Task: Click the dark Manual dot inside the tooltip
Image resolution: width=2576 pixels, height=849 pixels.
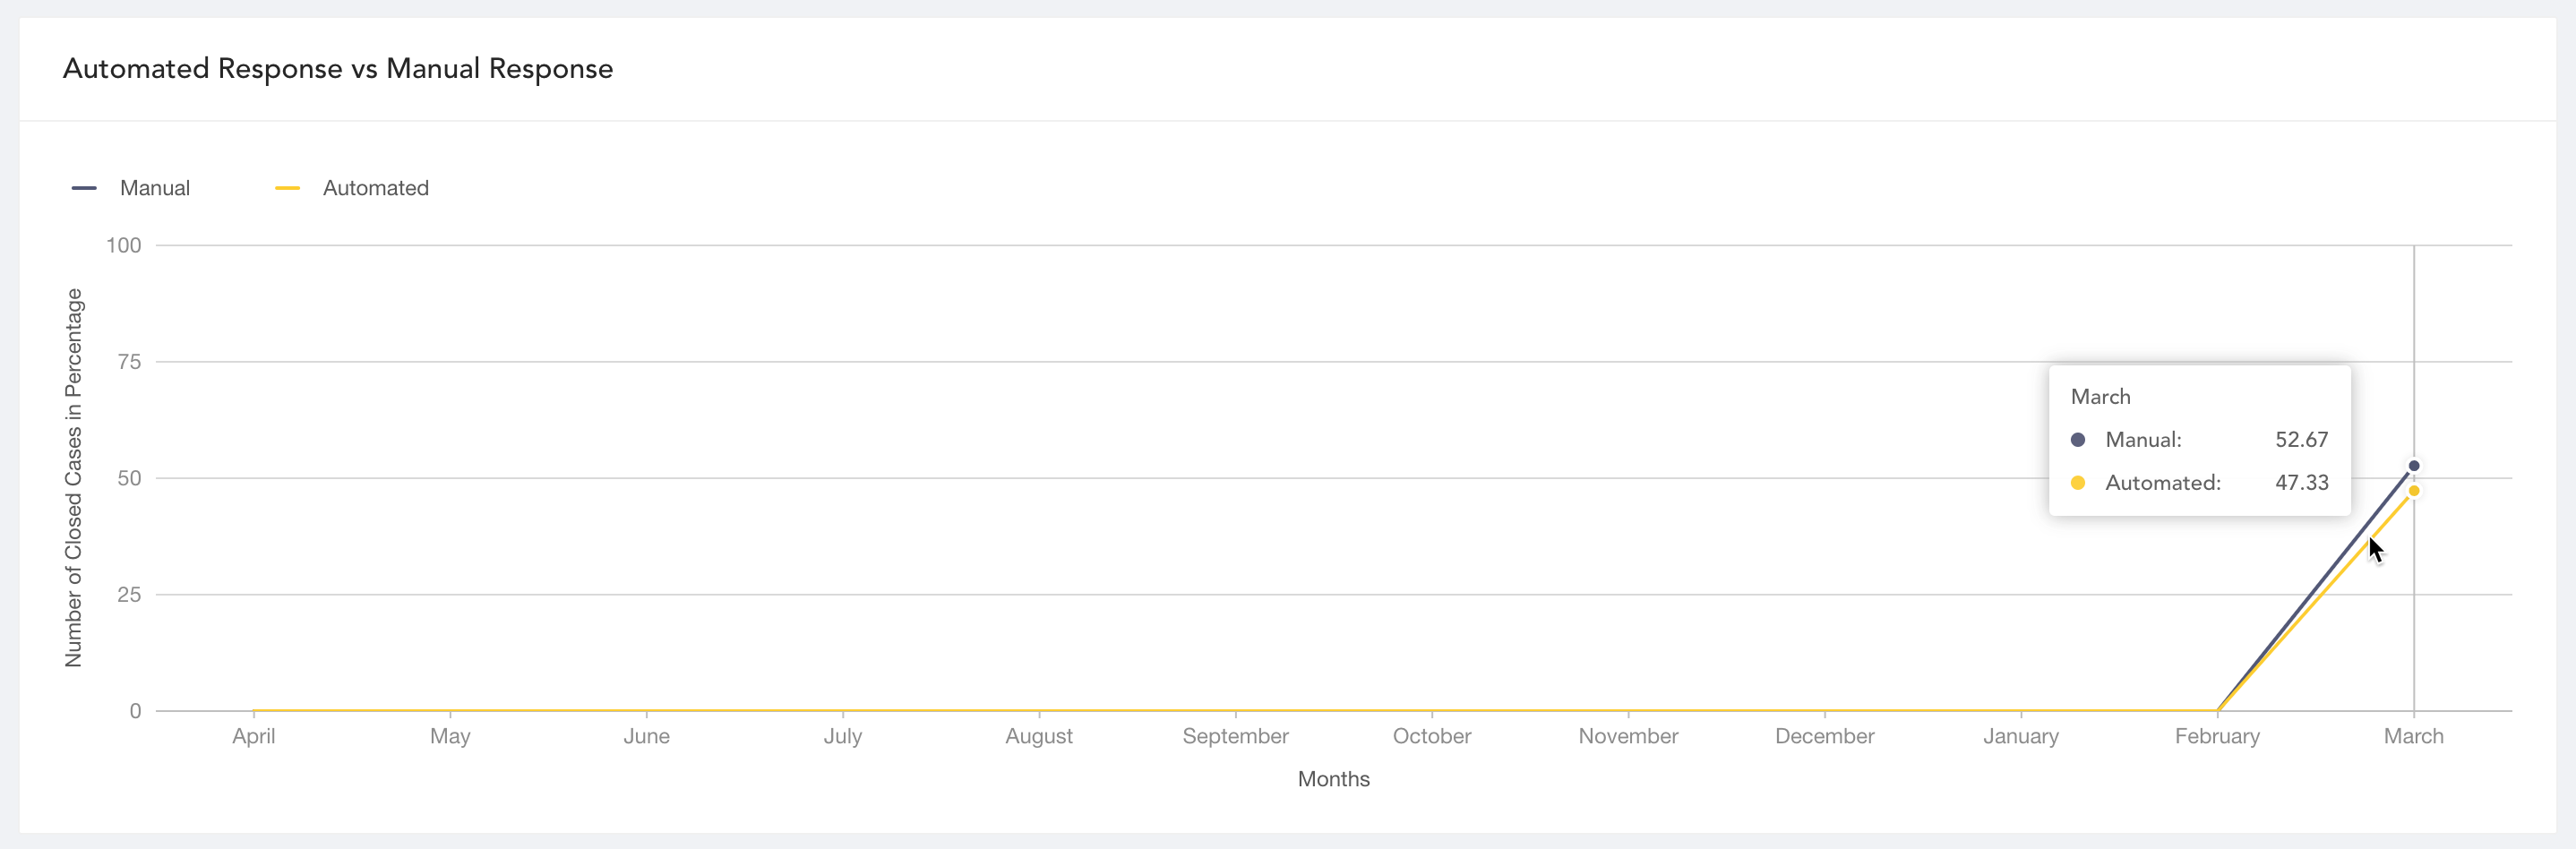Action: [2077, 440]
